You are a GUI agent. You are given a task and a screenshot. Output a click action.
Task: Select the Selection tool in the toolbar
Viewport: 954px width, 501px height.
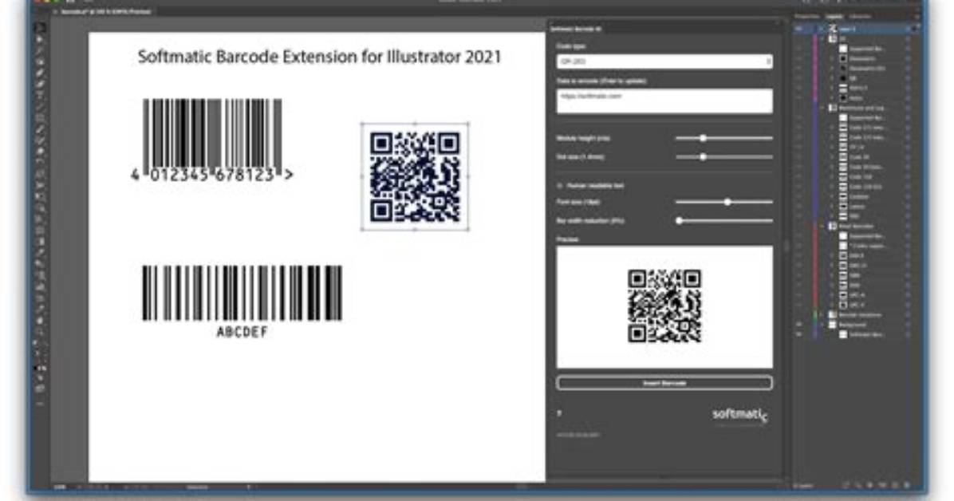pyautogui.click(x=40, y=28)
